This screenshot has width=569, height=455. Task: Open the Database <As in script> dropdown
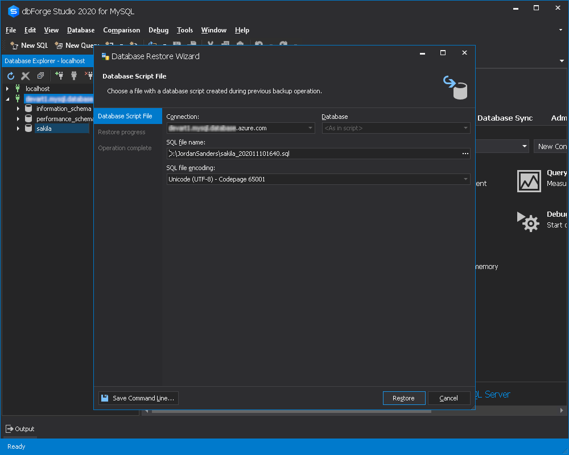click(465, 128)
